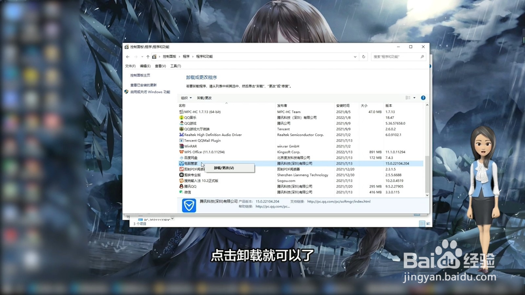525x295 pixels.
Task: Click 控制面板 breadcrumb segment
Action: [169, 57]
